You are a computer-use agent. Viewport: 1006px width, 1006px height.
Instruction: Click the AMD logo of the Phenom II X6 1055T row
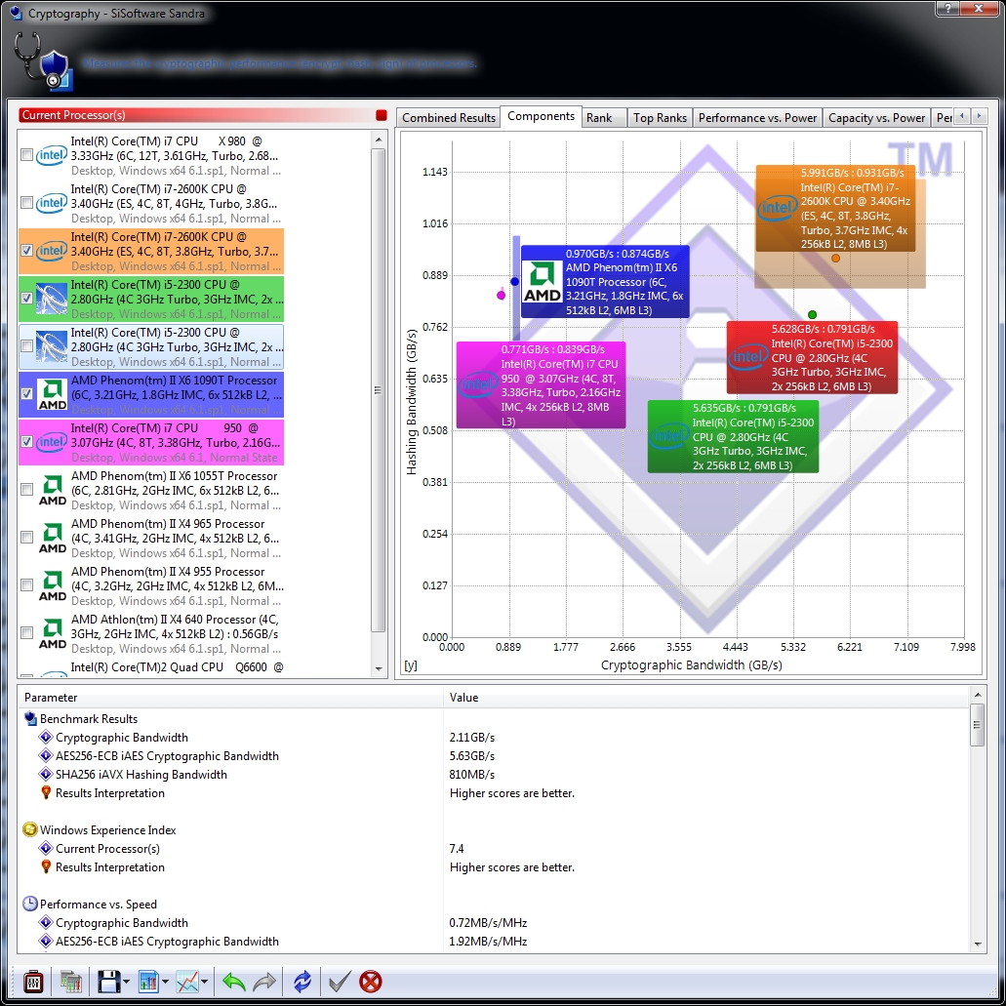coord(53,490)
